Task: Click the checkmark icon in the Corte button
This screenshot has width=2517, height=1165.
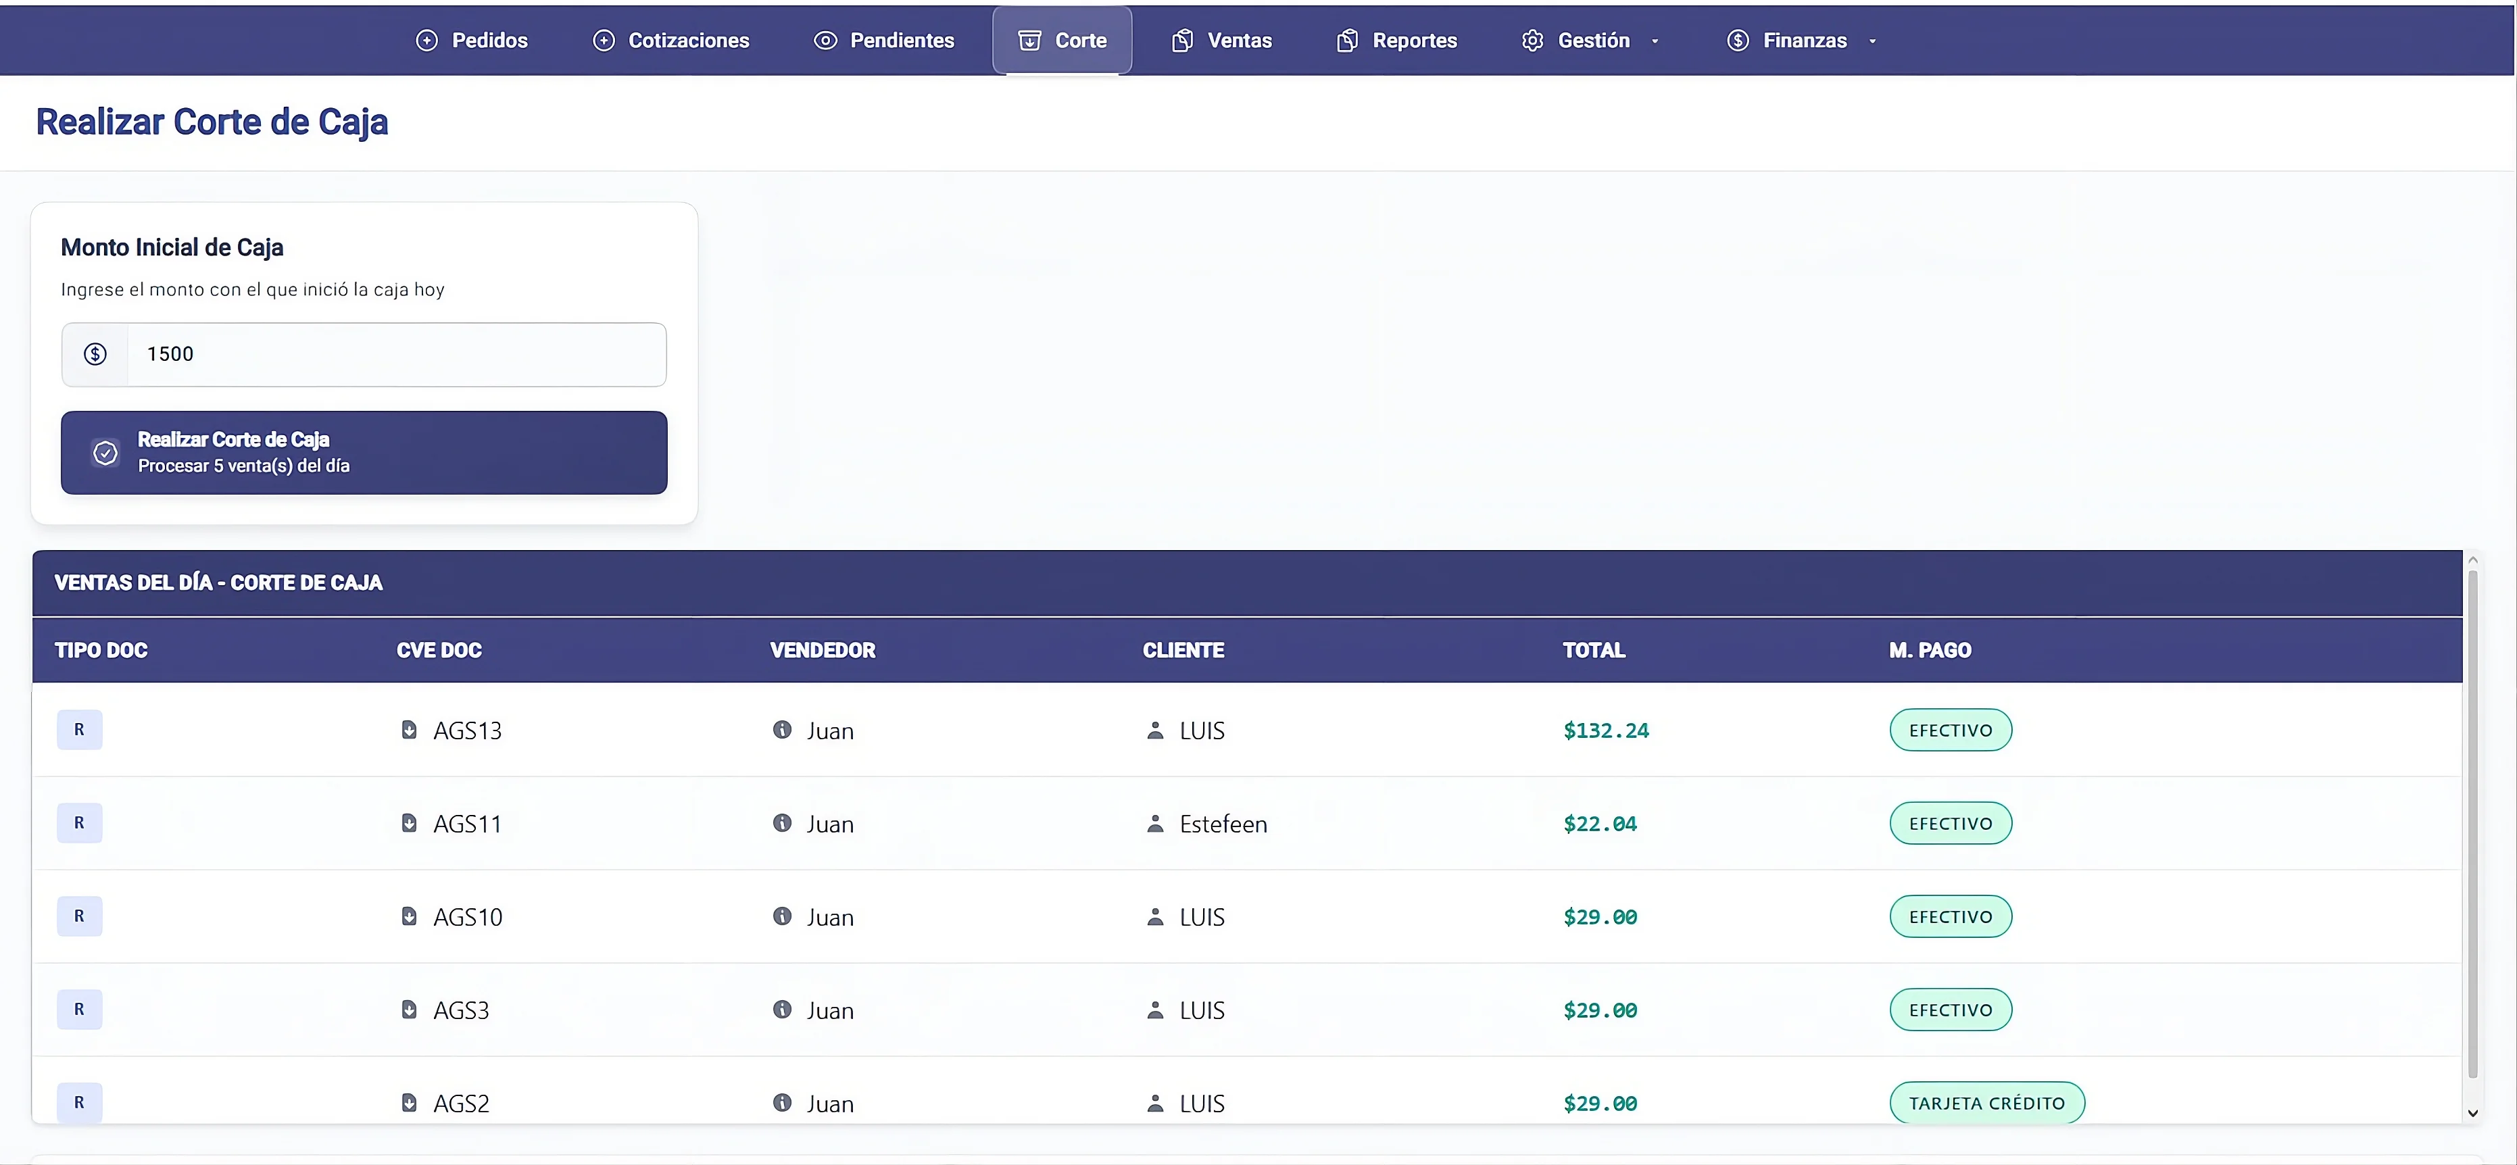Action: (105, 452)
